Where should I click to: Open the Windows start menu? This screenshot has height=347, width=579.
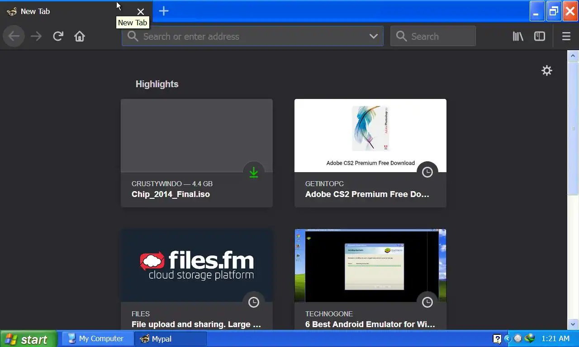pos(28,339)
